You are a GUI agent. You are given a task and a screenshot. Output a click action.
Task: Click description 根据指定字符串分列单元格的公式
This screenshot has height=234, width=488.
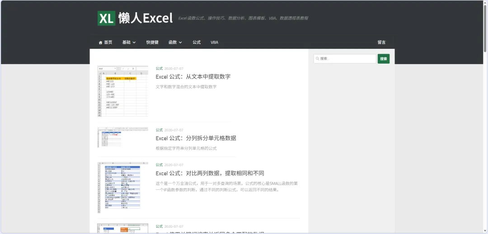[186, 149]
